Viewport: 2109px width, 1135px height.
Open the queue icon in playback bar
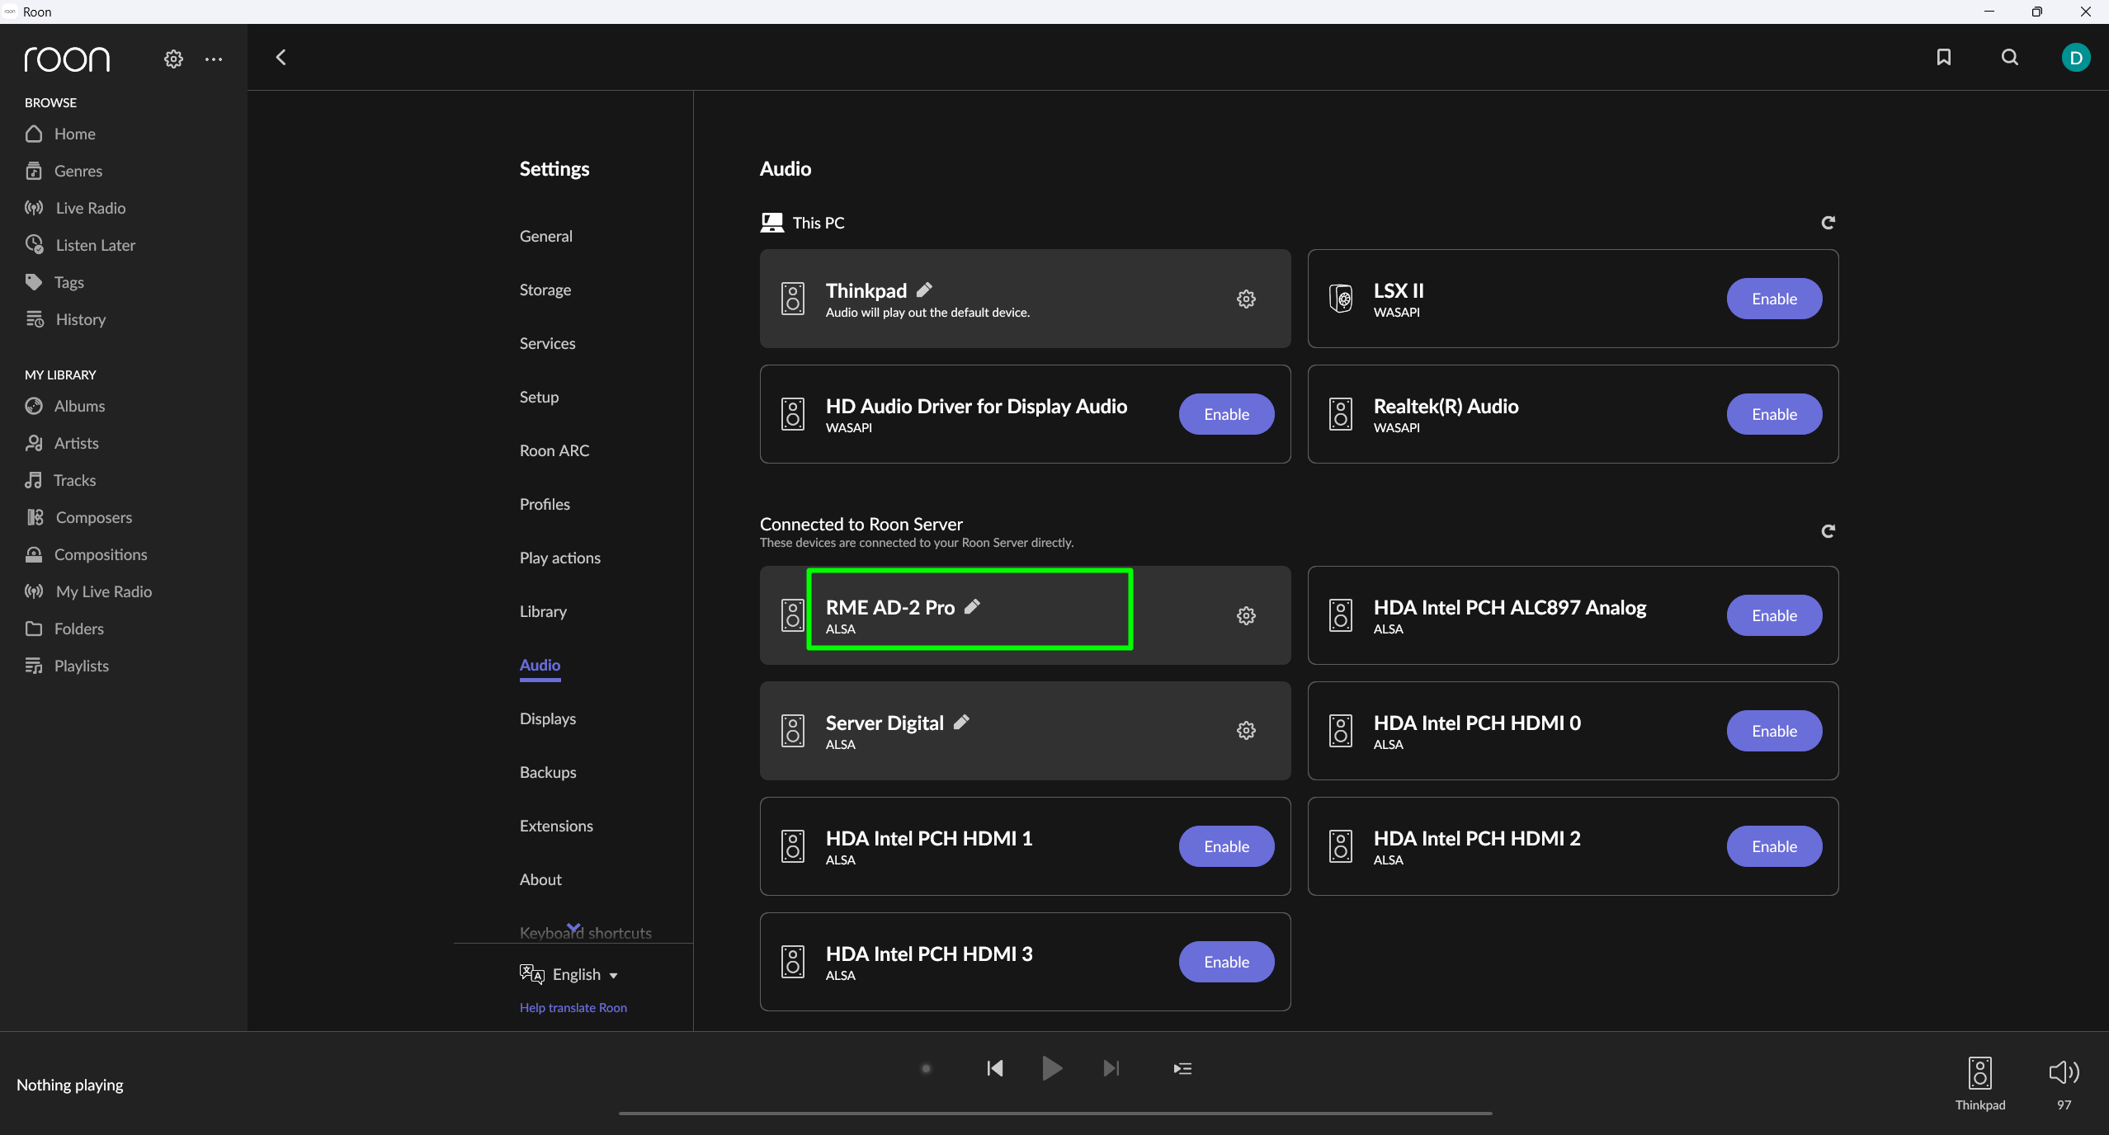1182,1068
